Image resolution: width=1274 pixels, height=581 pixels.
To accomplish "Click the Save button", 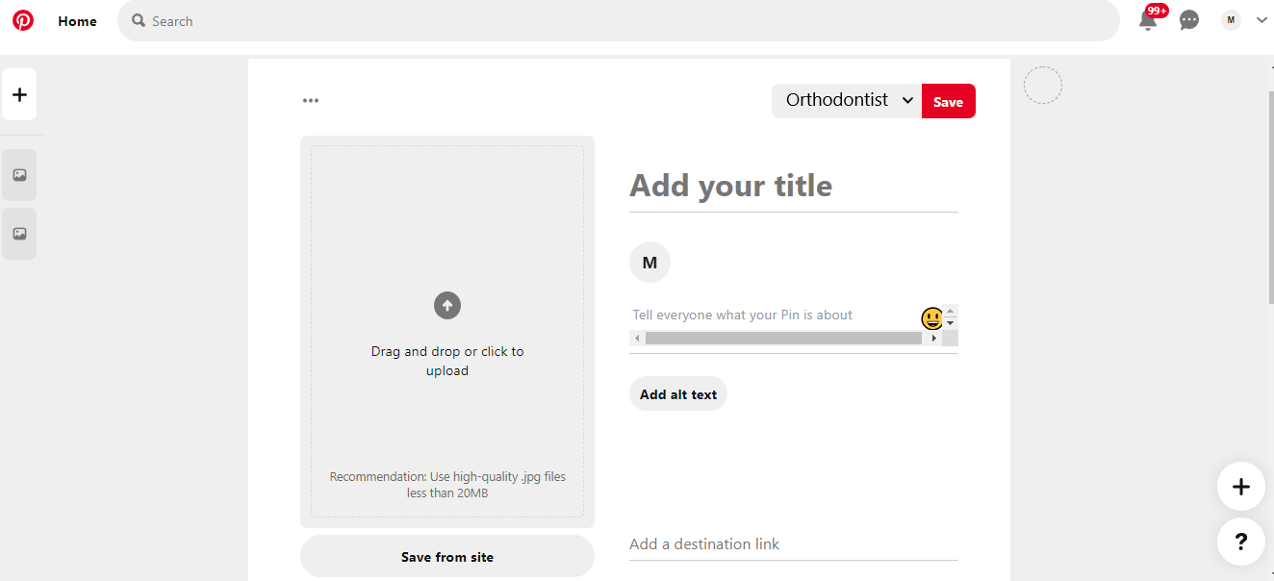I will [x=948, y=100].
